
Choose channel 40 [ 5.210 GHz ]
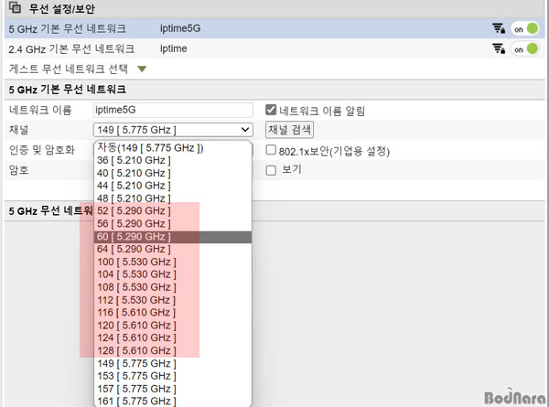[x=173, y=173]
